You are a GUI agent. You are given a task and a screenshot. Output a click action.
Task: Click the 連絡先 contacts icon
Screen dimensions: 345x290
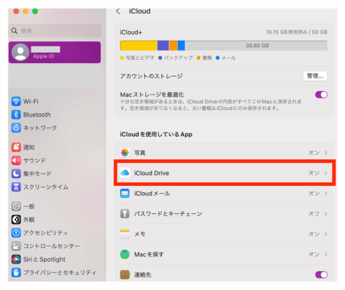[x=125, y=274]
